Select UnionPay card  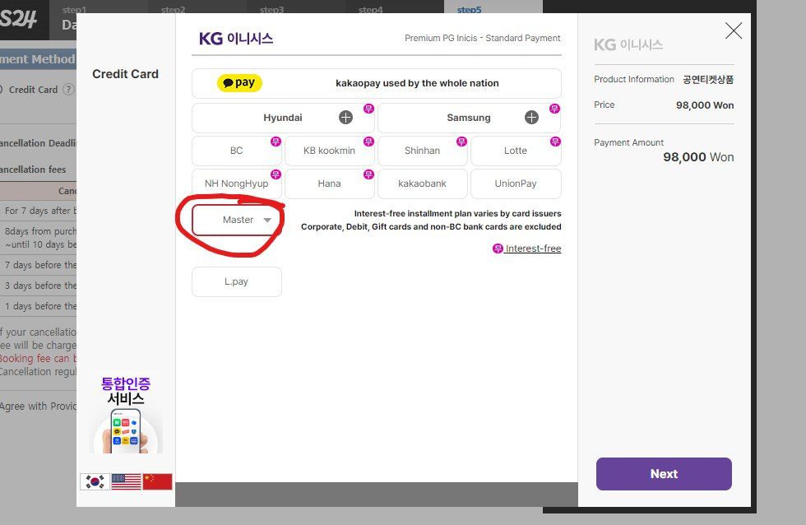[x=516, y=184]
